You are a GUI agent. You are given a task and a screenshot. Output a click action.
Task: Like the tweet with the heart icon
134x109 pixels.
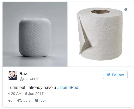pyautogui.click(x=37, y=101)
